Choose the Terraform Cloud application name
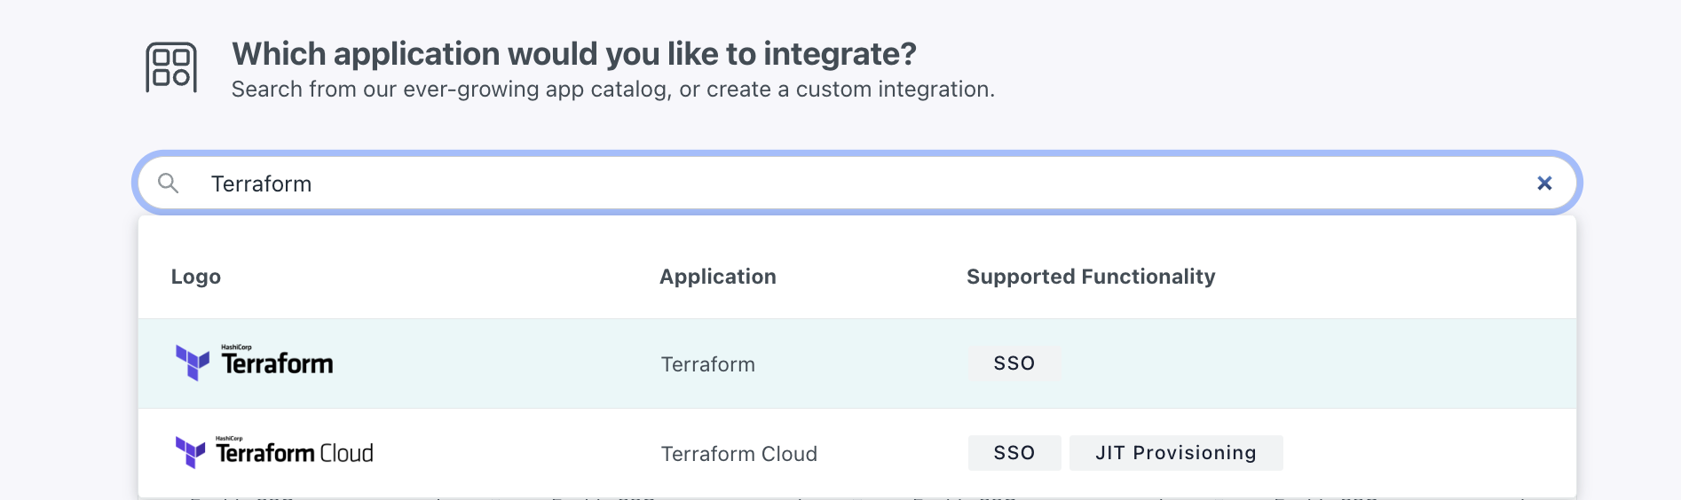 [x=738, y=454]
